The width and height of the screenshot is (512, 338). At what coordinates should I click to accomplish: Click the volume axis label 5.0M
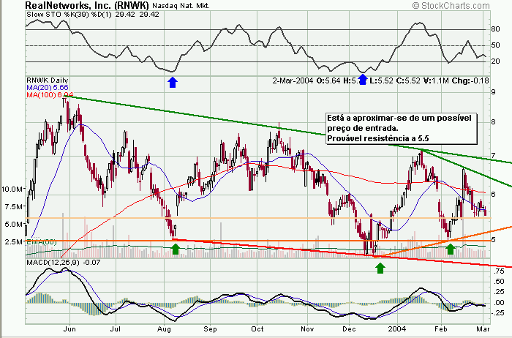click(x=14, y=224)
